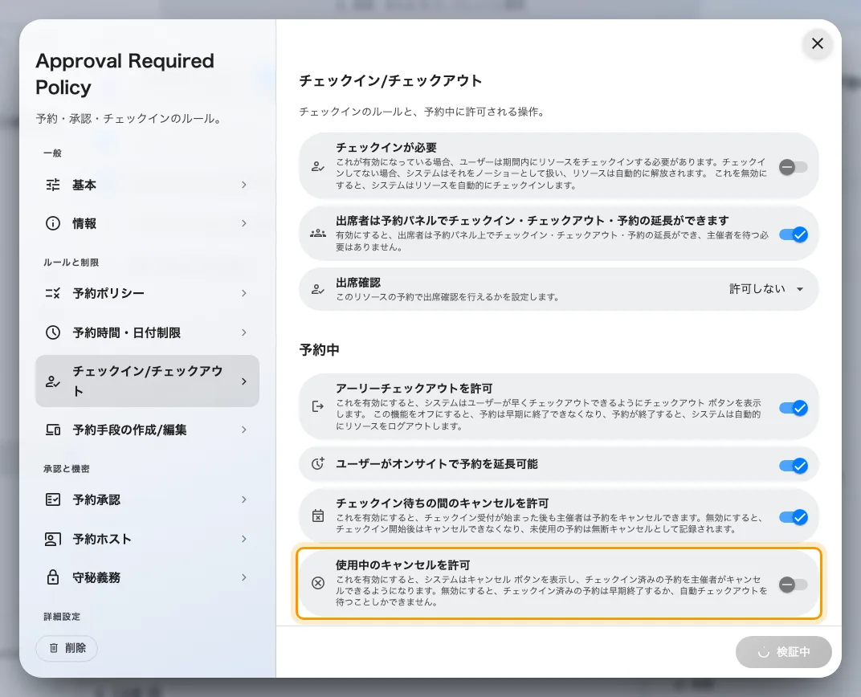This screenshot has width=861, height=697.
Task: Click the person-check icon in チェックインが必要 row
Action: 318,166
